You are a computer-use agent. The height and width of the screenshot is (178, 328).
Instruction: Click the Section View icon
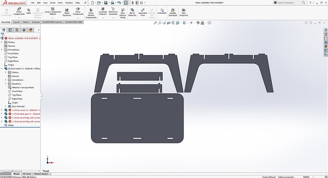(x=169, y=23)
